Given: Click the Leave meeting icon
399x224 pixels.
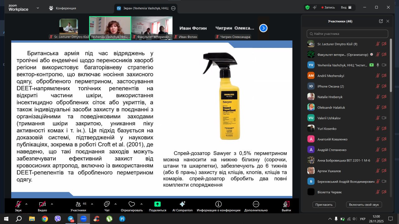Looking at the screenshot, I should (x=286, y=204).
